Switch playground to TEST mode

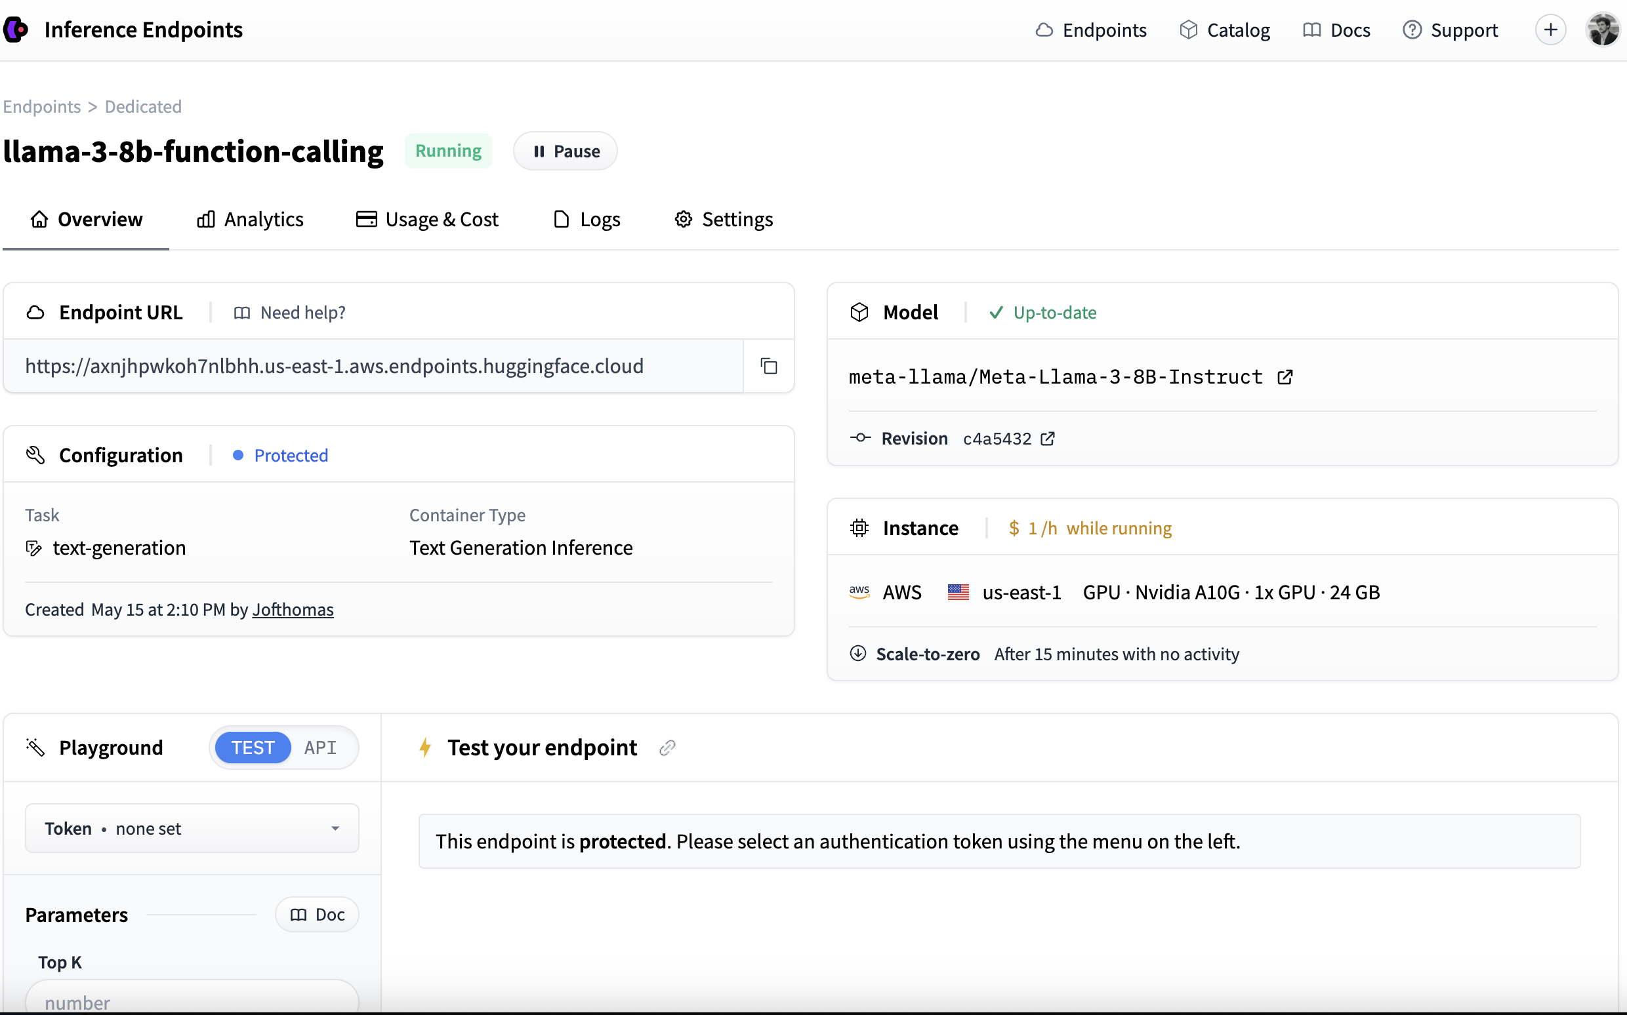tap(253, 747)
